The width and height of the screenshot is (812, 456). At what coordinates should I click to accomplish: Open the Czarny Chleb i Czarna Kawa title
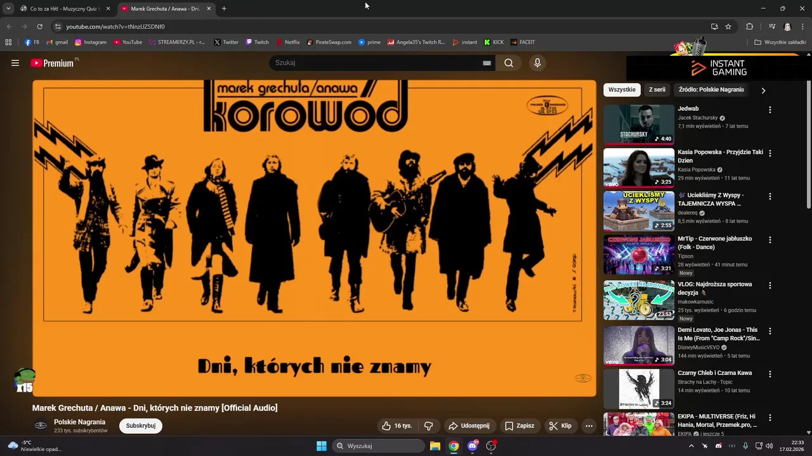714,373
